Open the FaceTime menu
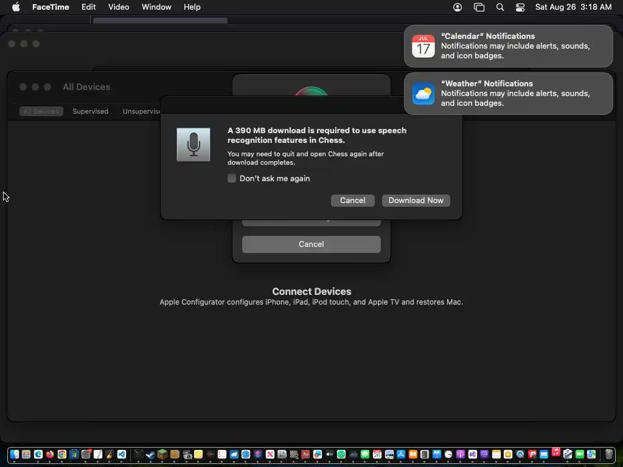Image resolution: width=623 pixels, height=467 pixels. (50, 7)
